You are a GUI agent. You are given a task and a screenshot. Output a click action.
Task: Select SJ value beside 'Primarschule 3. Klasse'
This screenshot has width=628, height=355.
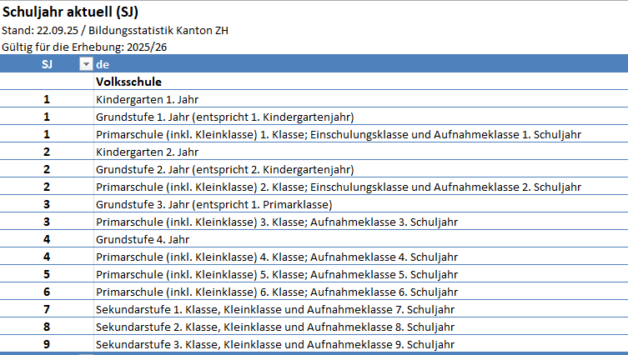click(47, 222)
